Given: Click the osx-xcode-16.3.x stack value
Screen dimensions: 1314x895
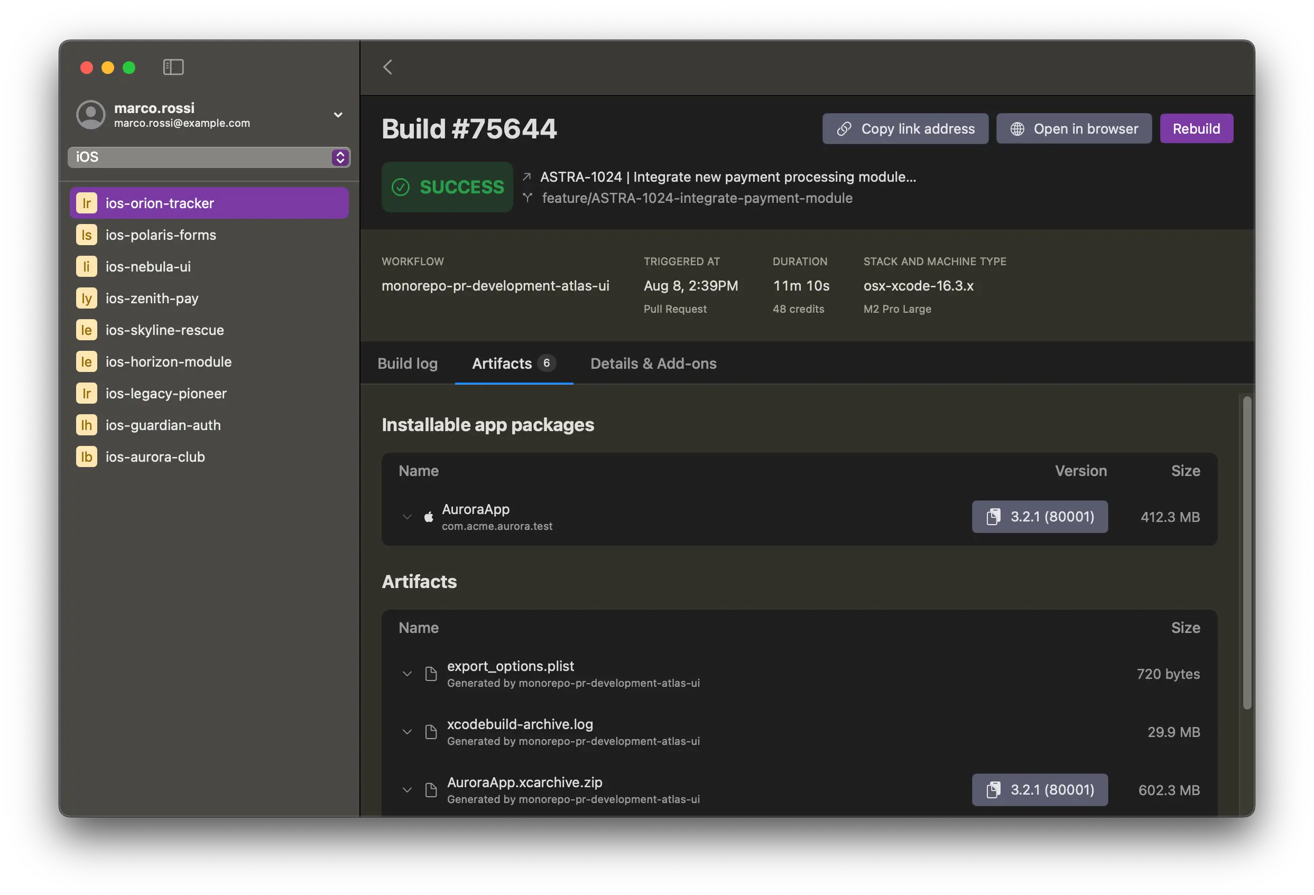Looking at the screenshot, I should (918, 286).
